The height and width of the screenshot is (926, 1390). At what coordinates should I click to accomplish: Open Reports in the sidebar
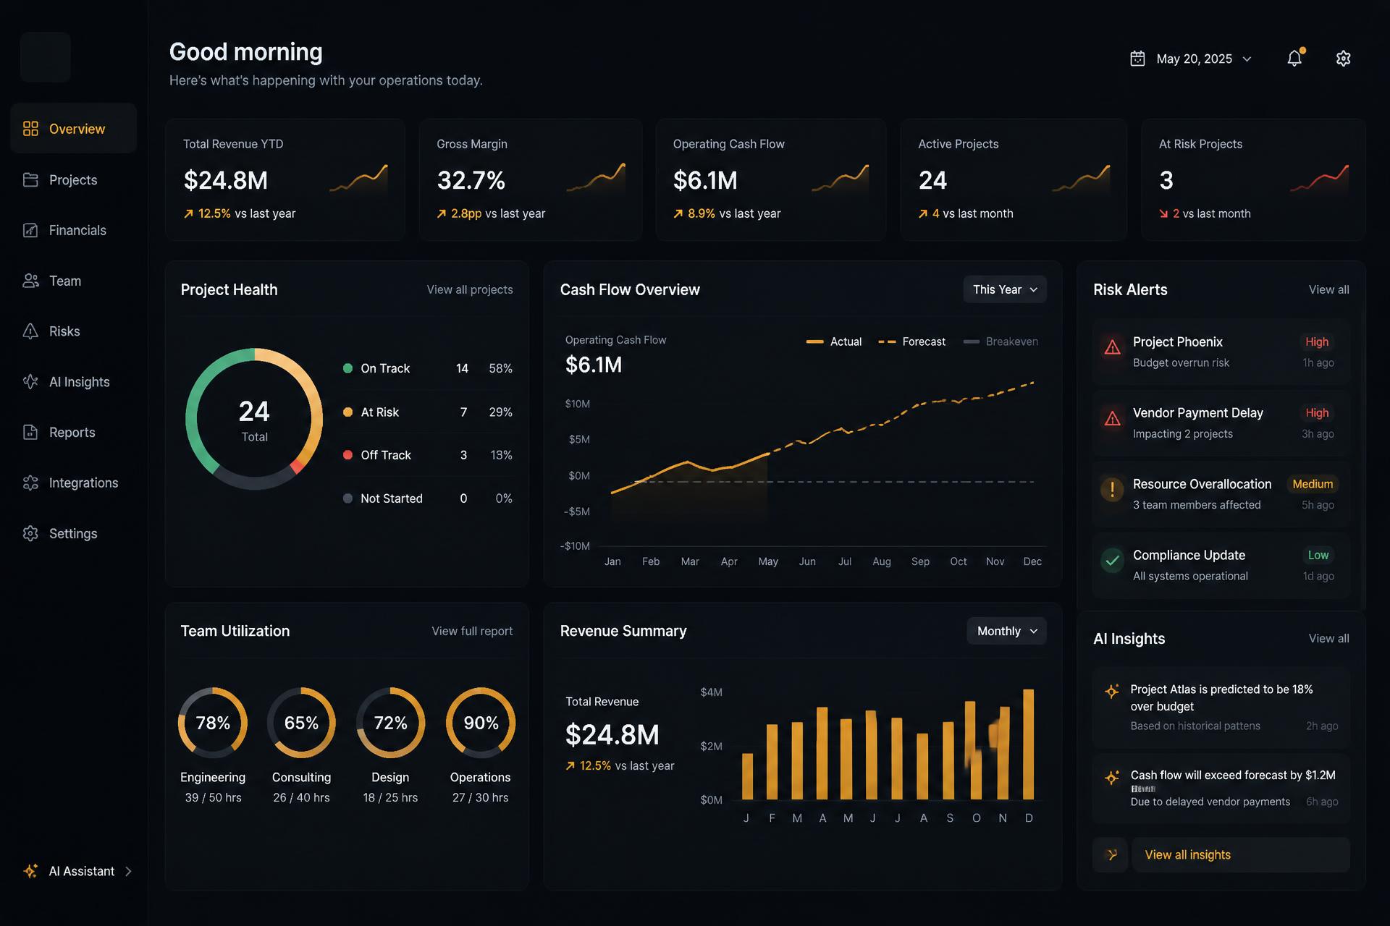[74, 432]
